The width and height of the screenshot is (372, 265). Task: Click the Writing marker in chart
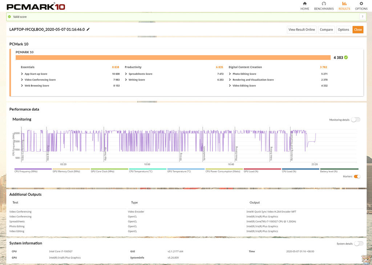pos(181,157)
